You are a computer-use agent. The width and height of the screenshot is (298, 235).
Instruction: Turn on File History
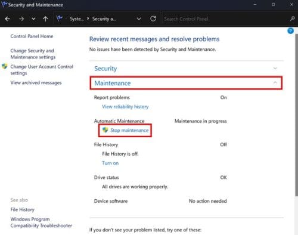(110, 163)
